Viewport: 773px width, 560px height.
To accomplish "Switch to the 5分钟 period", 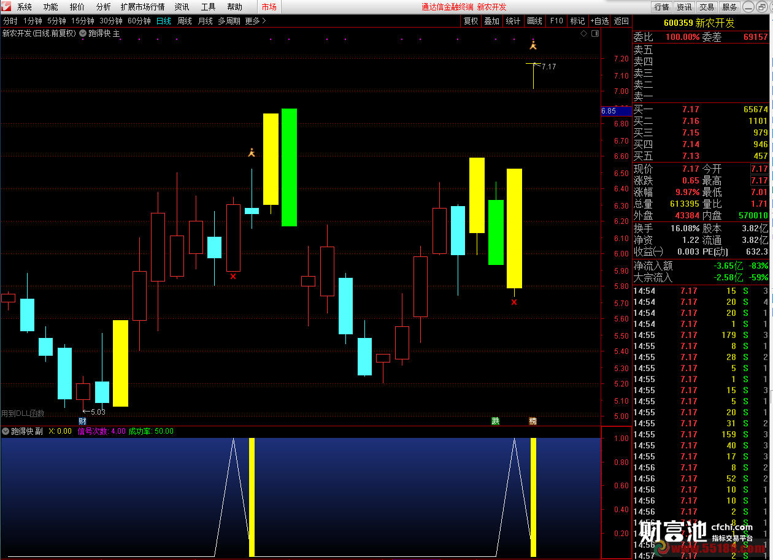I will click(56, 21).
